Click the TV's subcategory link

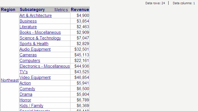(x=23, y=72)
